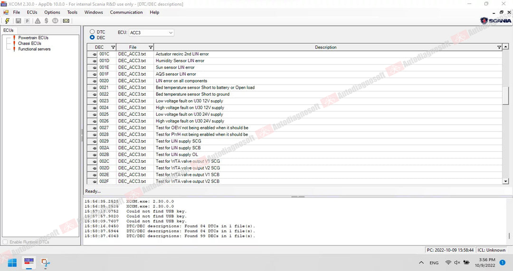Open the Wi-Fi network tray icon
Viewport: 513px width, 271px height.
448,262
